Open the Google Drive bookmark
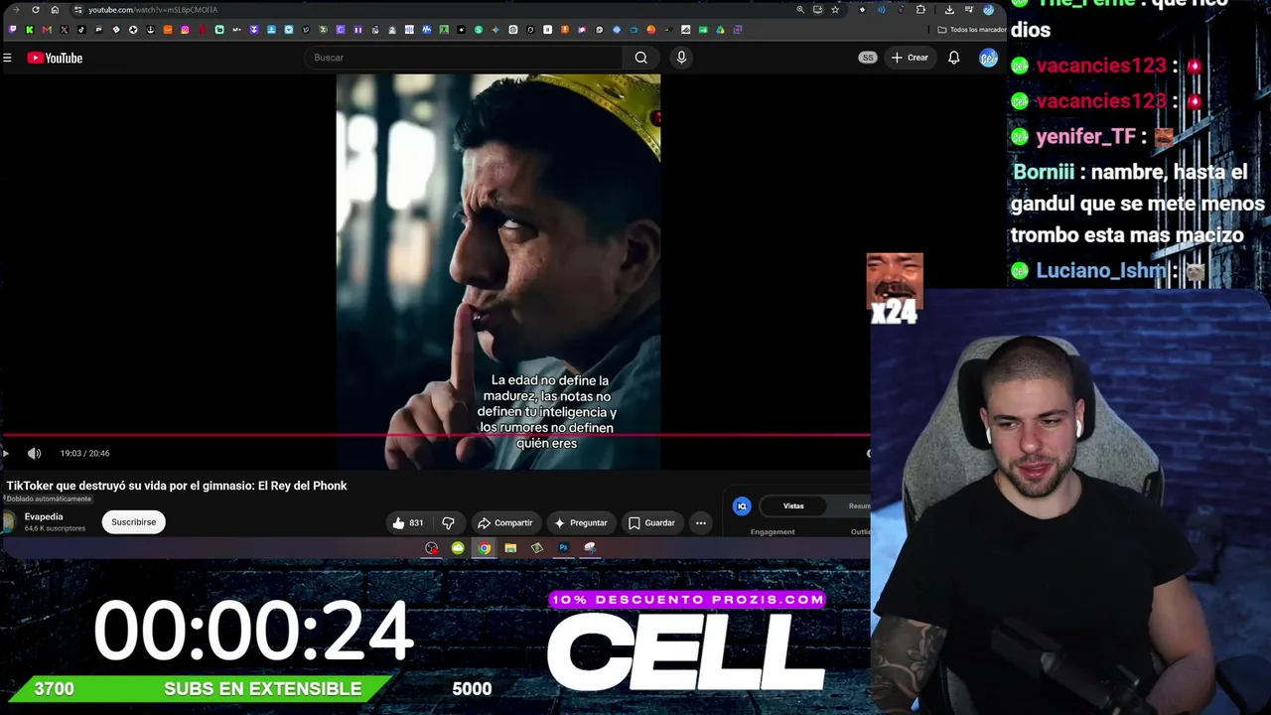Image resolution: width=1271 pixels, height=715 pixels. pos(720,30)
